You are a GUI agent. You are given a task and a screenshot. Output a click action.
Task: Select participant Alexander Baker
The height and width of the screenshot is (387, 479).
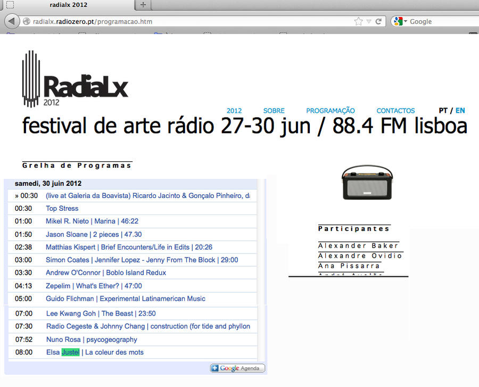358,245
